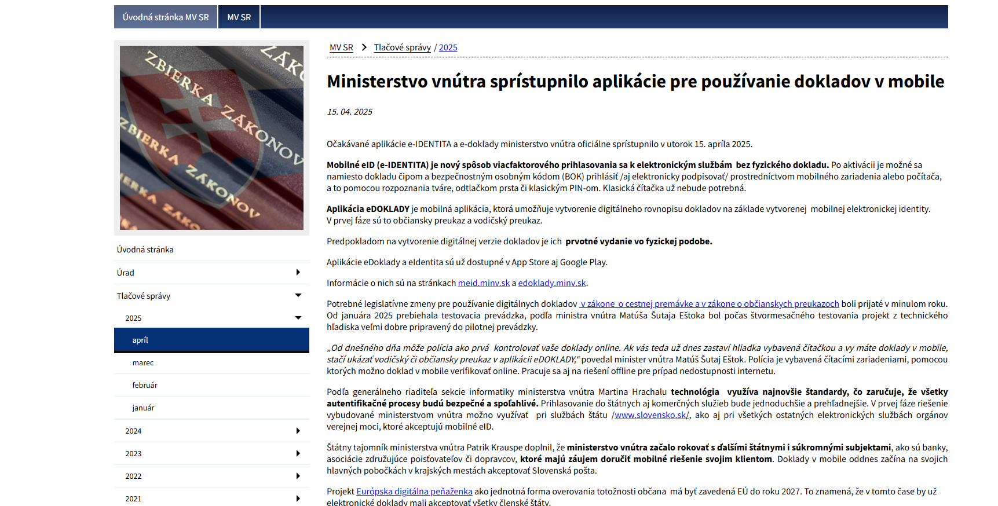Collapse the Tlačové správy section arrow

[298, 296]
